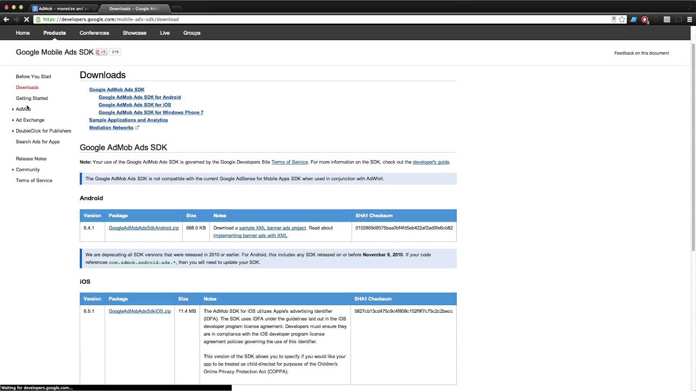Click the Cast screen extension icon
This screenshot has width=696, height=391.
click(x=679, y=20)
